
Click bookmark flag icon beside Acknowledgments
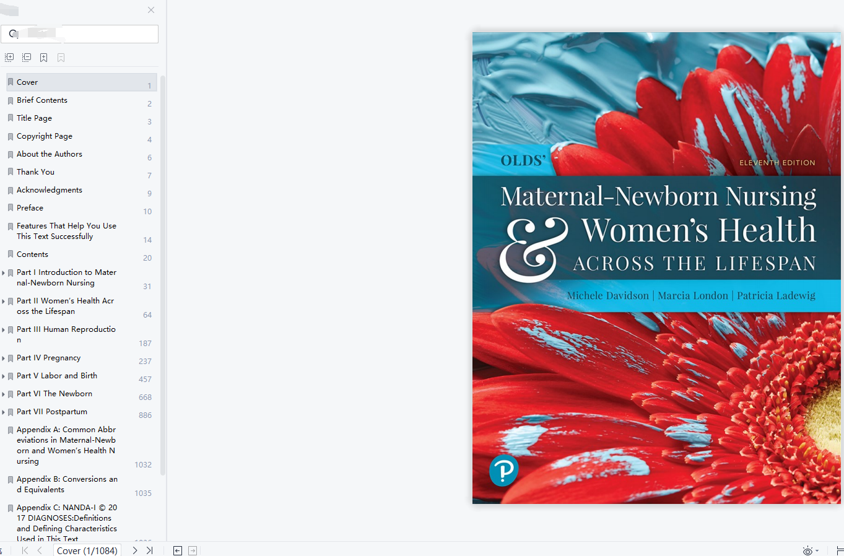(x=11, y=190)
